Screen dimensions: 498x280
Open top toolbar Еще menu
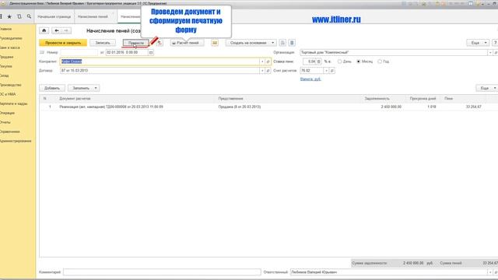pos(478,43)
